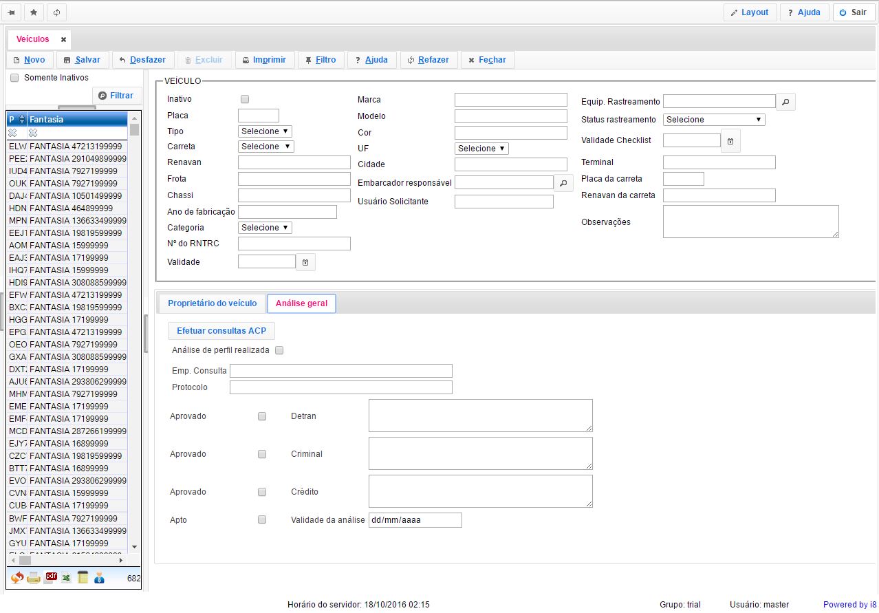
Task: Clear the Fantasia column filter
Action: click(33, 132)
